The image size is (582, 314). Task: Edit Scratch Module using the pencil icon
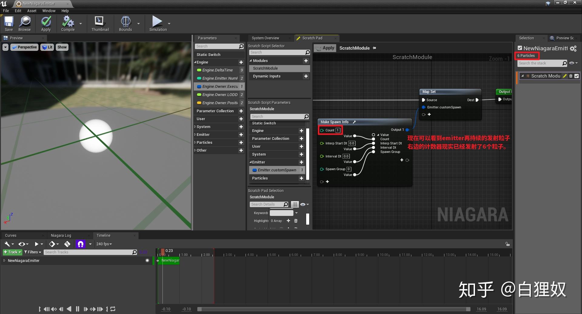coord(564,76)
